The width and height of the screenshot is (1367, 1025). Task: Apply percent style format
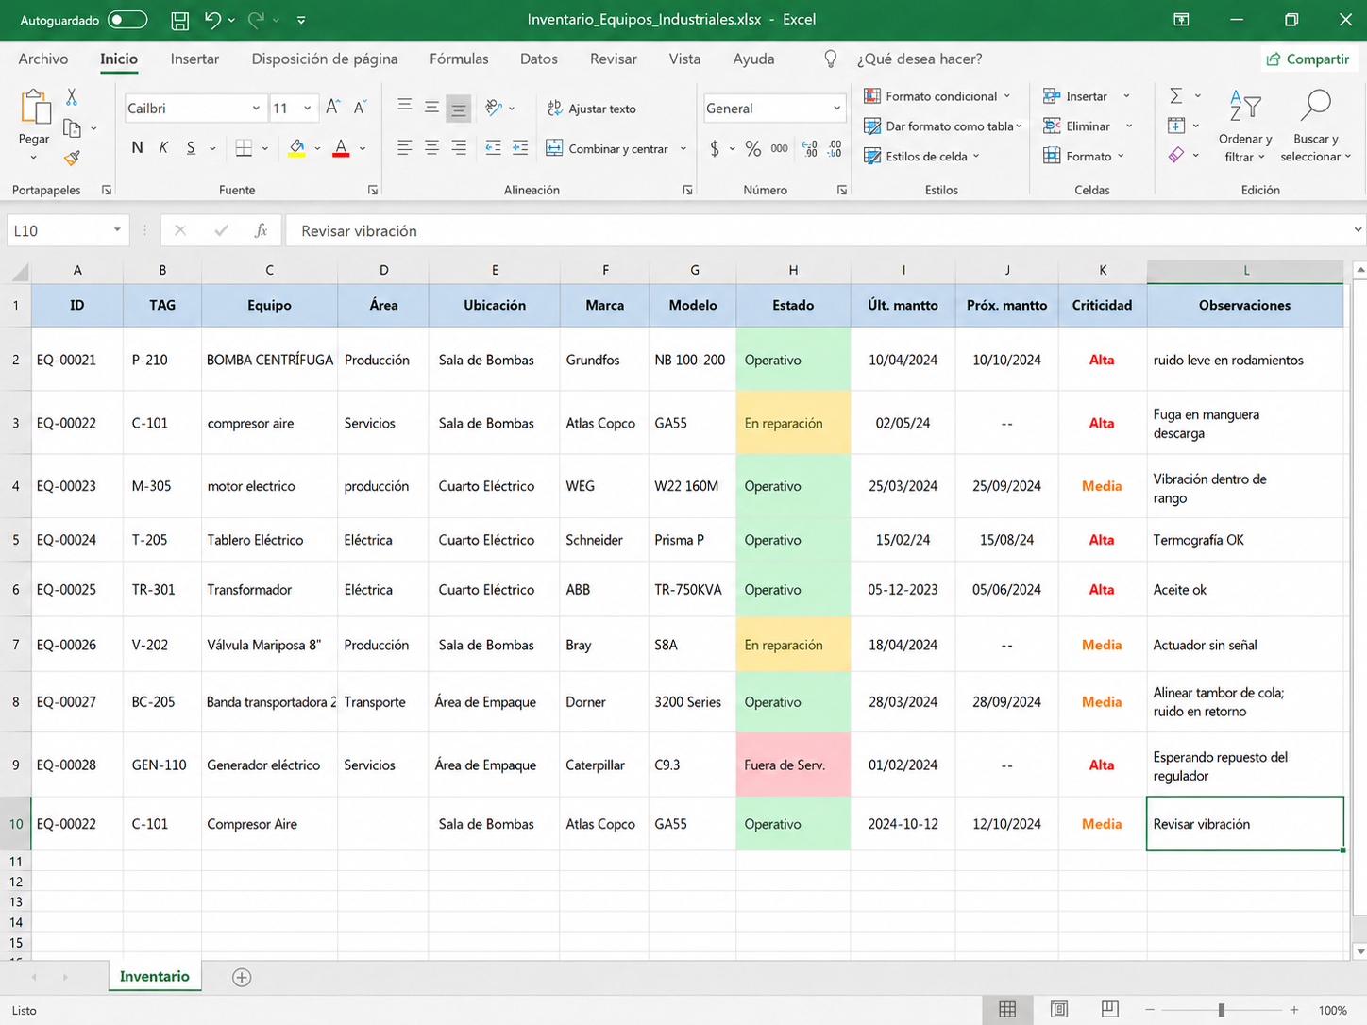[752, 148]
